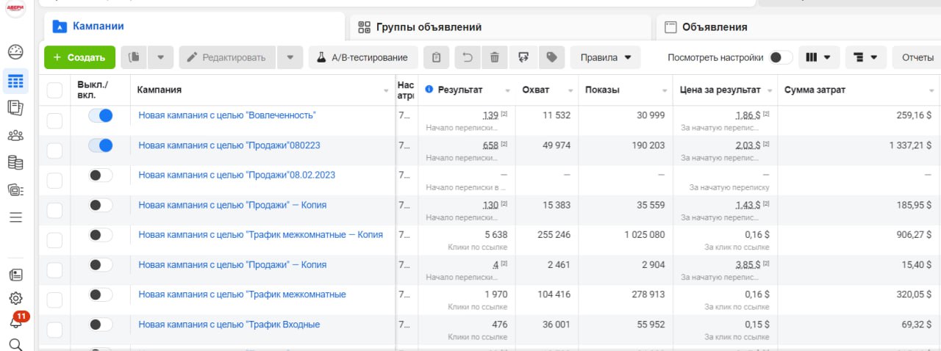Open dropdown arrow next to "Редактировать"
This screenshot has height=351, width=941.
[290, 57]
